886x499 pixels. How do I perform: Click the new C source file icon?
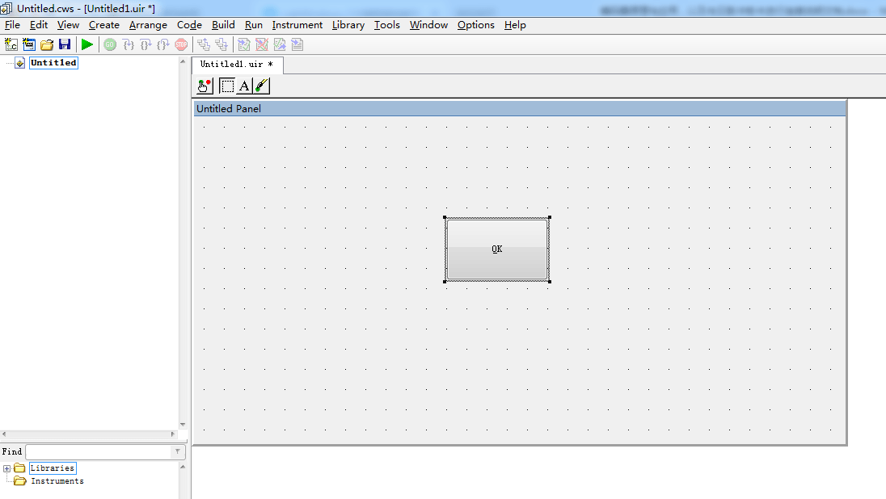pos(11,44)
